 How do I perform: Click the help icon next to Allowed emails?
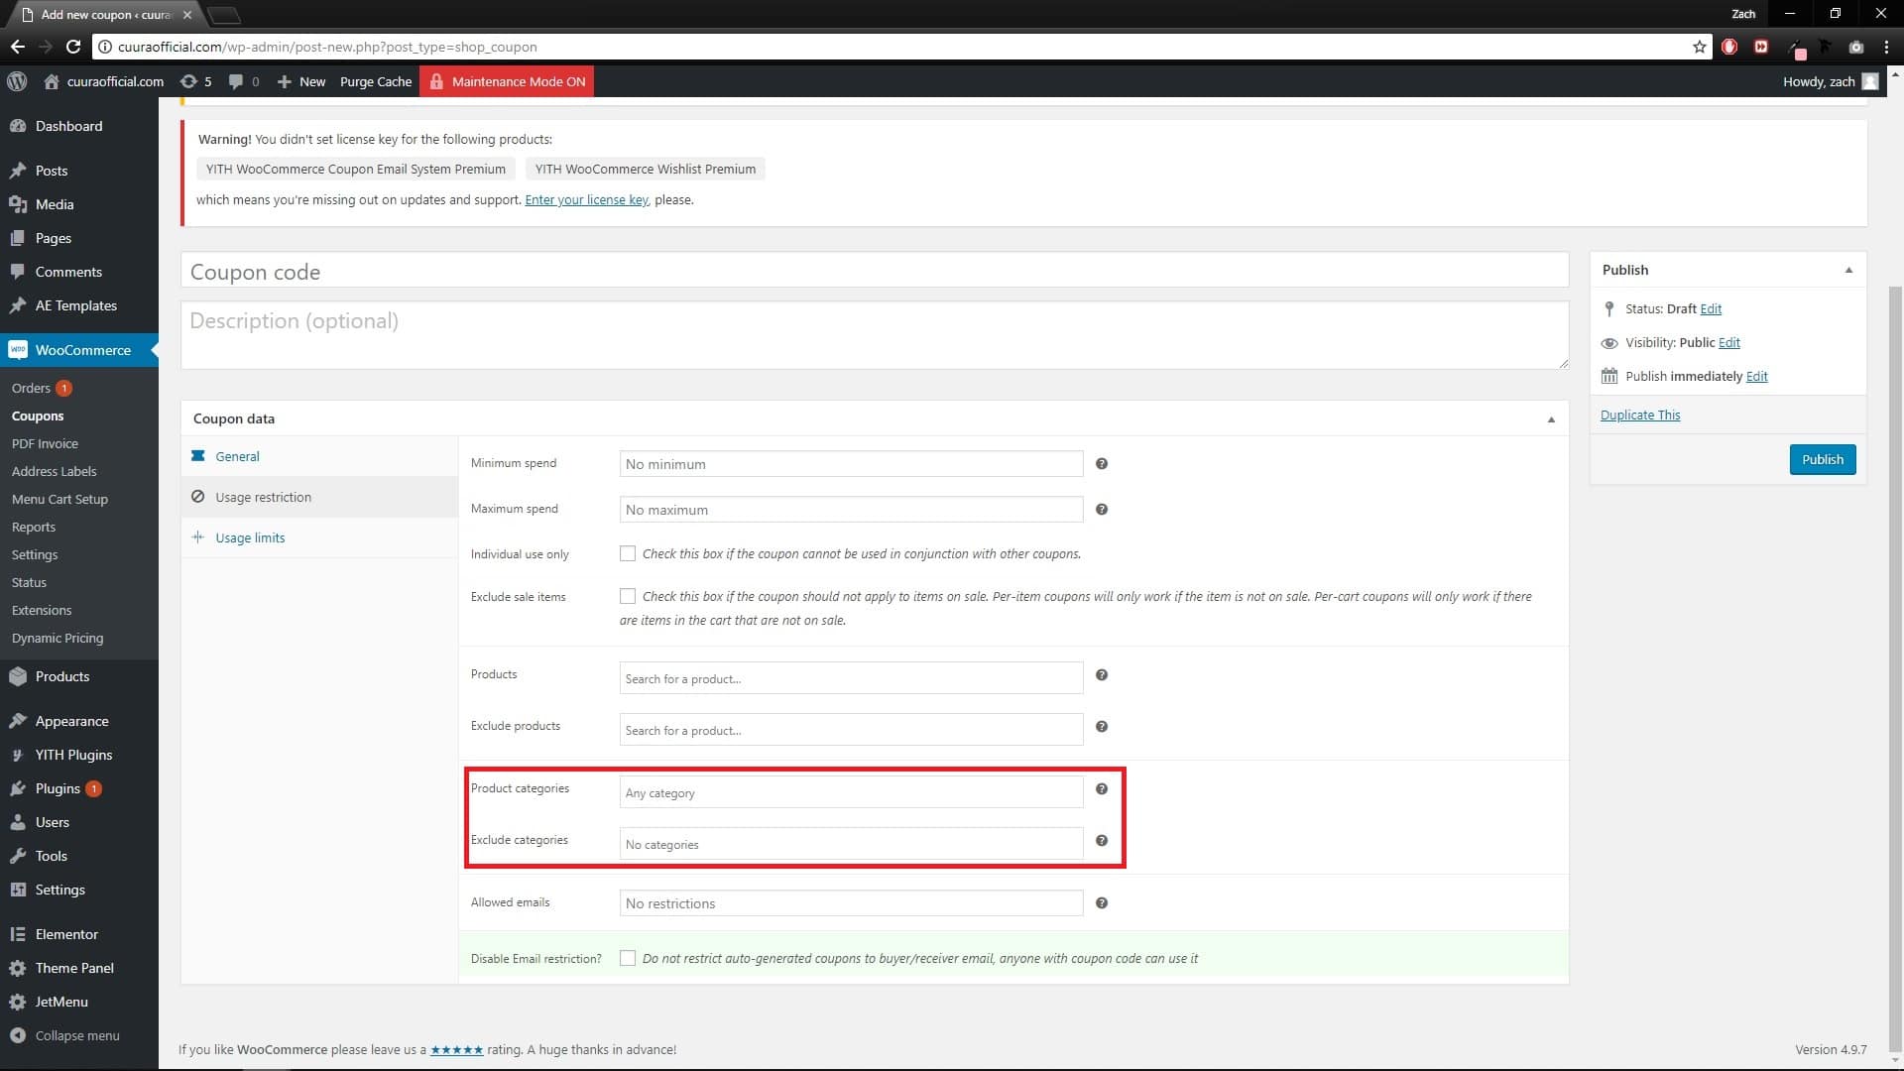pyautogui.click(x=1101, y=902)
